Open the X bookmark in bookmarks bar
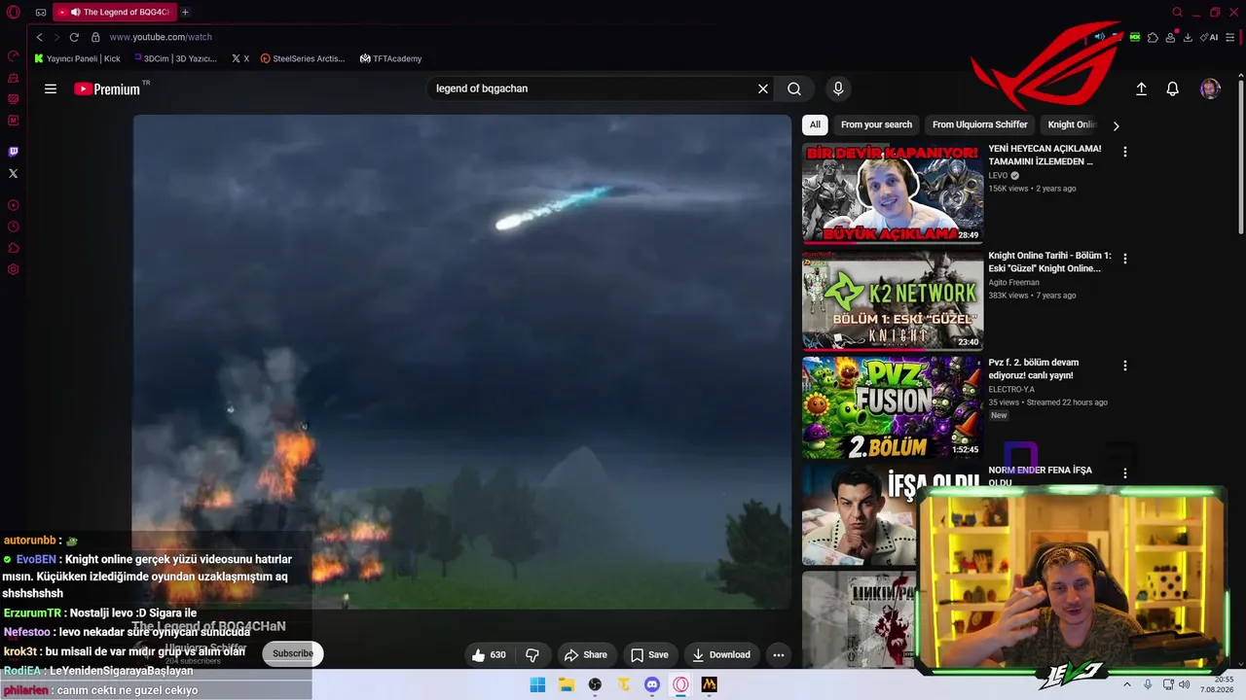The height and width of the screenshot is (700, 1246). [x=240, y=58]
